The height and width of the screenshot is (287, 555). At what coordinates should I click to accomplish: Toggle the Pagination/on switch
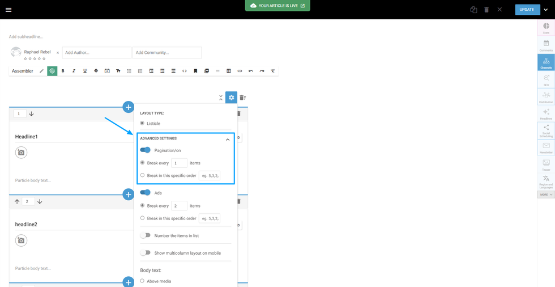[x=146, y=150]
